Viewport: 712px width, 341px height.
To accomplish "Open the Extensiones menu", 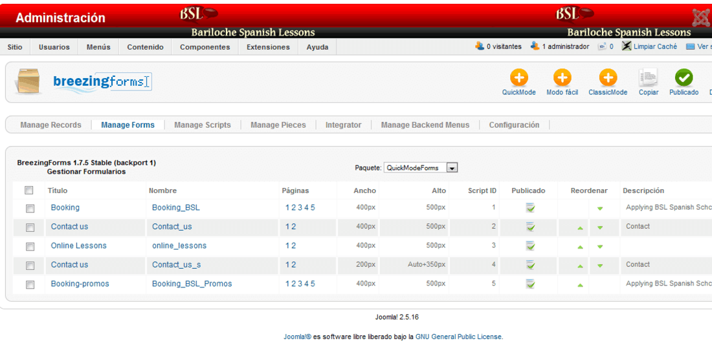I will coord(268,47).
